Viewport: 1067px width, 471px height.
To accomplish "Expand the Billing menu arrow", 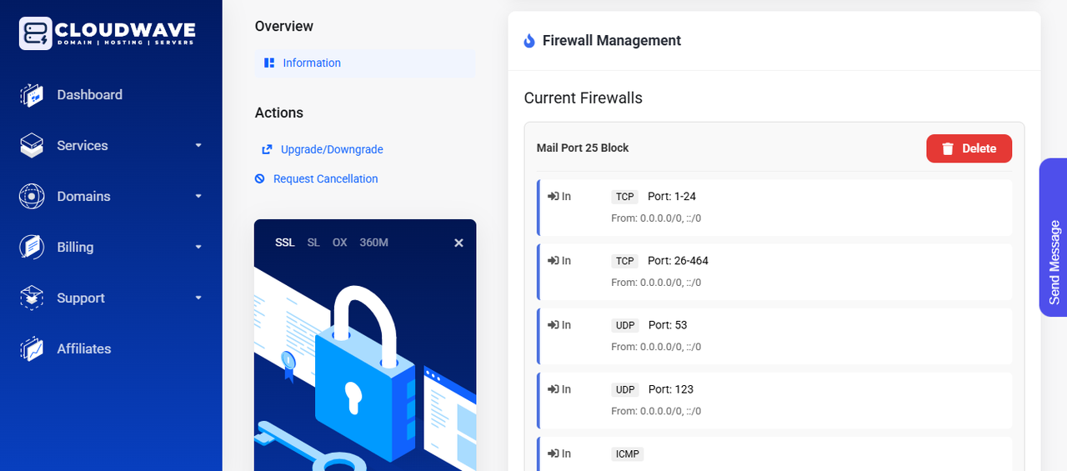I will pos(198,247).
